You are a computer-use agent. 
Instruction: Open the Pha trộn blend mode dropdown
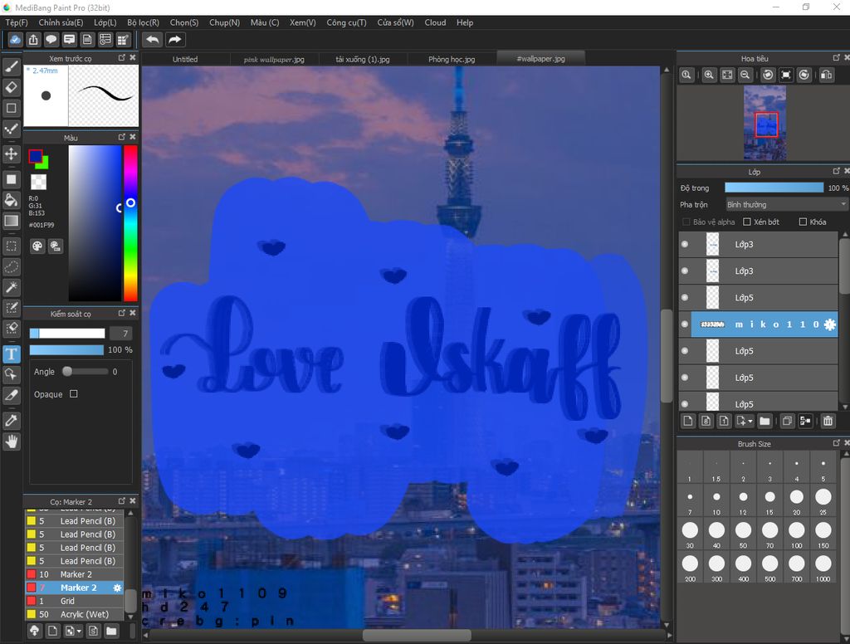(786, 204)
